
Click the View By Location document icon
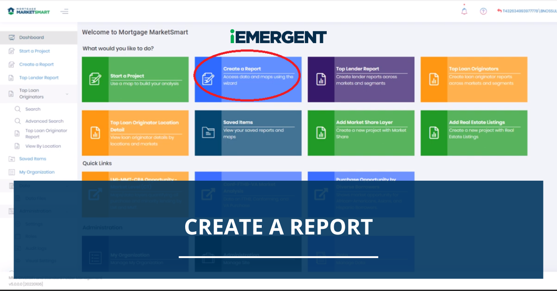coord(18,146)
